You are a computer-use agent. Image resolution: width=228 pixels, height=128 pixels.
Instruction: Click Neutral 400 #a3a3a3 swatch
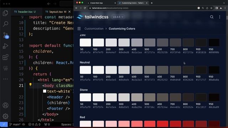coord(137,70)
